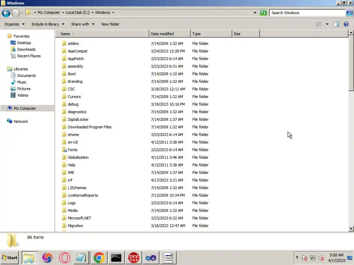Viewport: 354px width, 265px height.
Task: Show hidden tray icons arrow
Action: click(297, 257)
